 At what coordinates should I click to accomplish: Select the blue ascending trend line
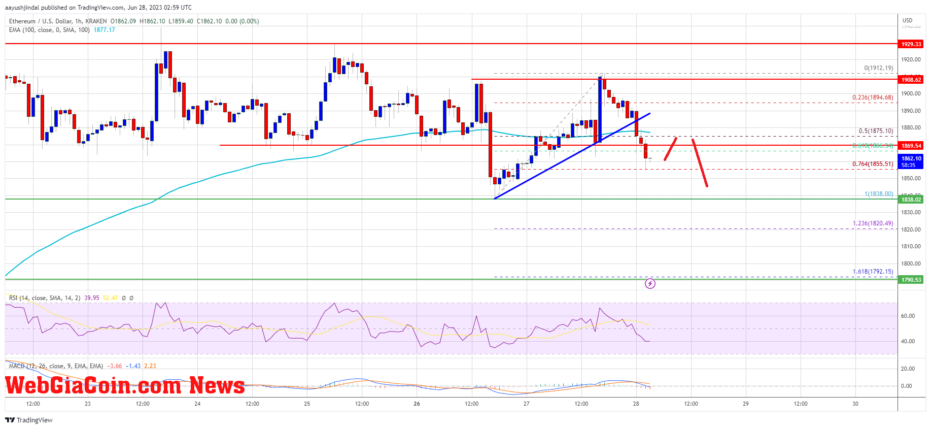click(x=571, y=156)
